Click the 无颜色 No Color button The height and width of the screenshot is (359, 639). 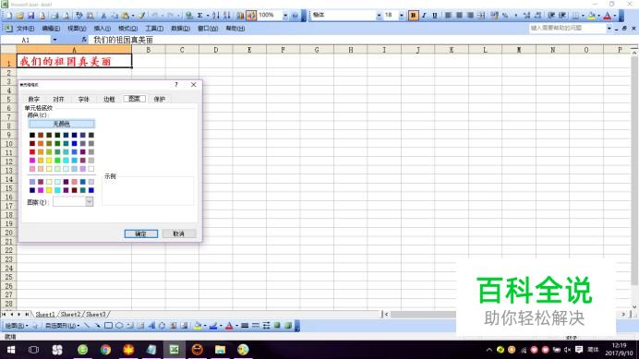click(x=62, y=124)
